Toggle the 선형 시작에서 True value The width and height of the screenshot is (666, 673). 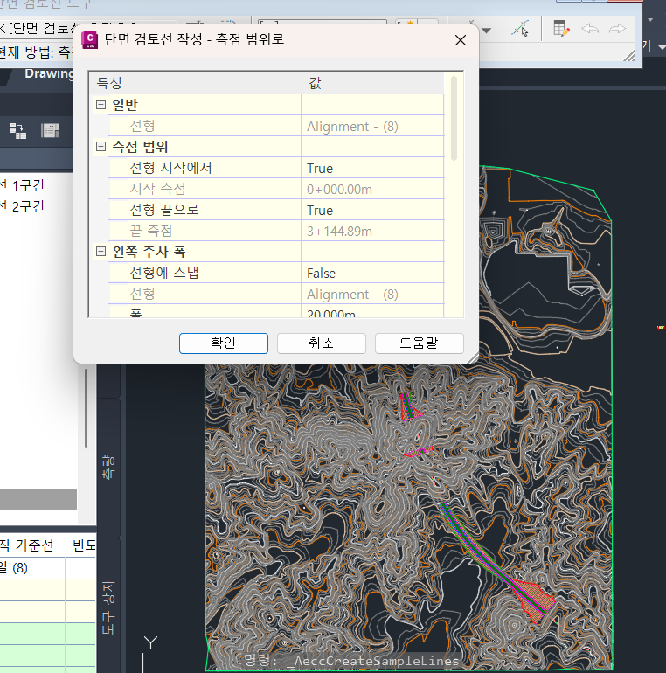click(372, 168)
